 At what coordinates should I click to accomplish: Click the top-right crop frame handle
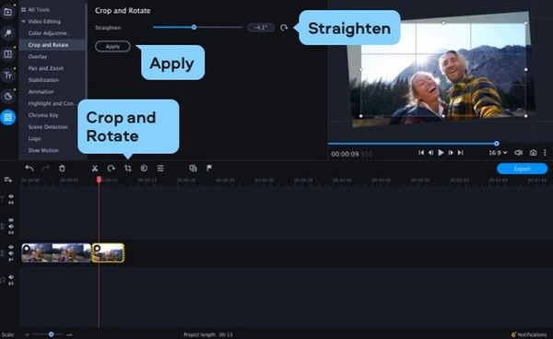click(526, 23)
